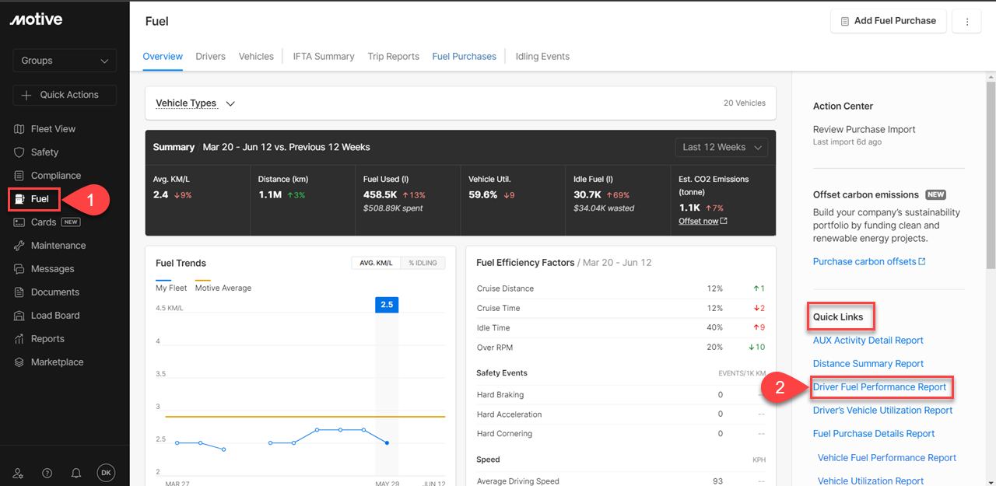Click the "Cruise Distance" row label

tap(505, 288)
